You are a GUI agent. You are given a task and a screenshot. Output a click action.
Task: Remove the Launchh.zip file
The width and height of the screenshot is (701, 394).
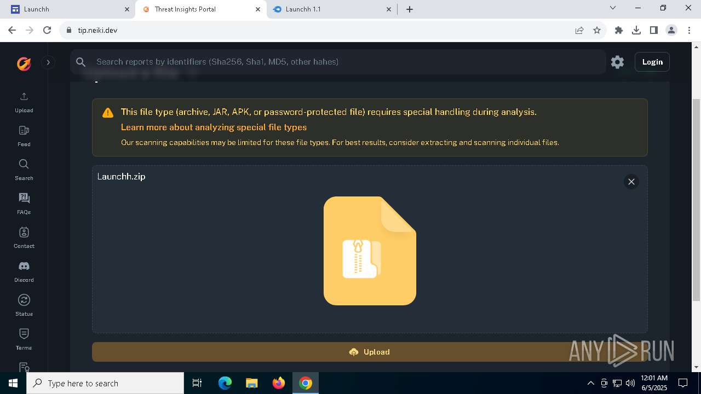tap(631, 182)
